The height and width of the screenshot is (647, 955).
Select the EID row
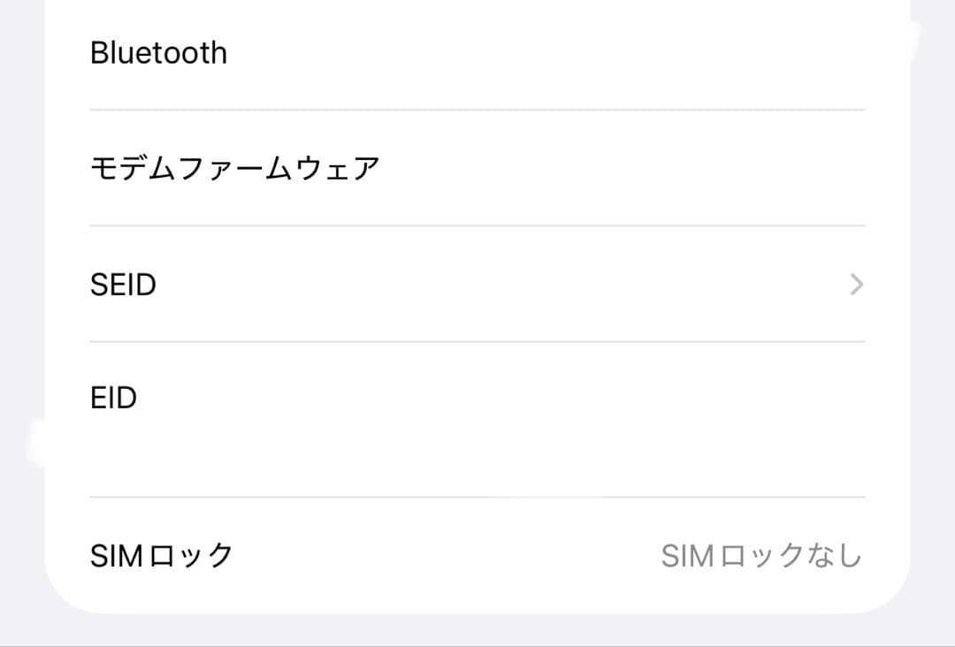[x=477, y=398]
